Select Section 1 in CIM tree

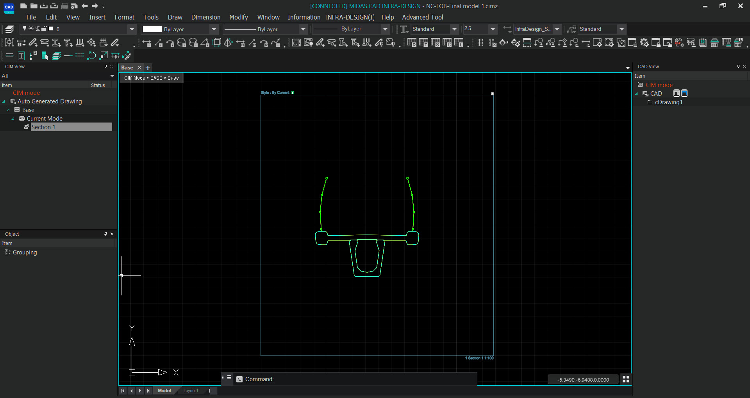coord(71,127)
